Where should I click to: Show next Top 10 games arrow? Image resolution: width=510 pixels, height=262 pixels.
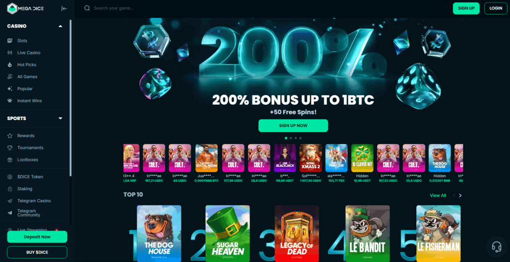[460, 196]
